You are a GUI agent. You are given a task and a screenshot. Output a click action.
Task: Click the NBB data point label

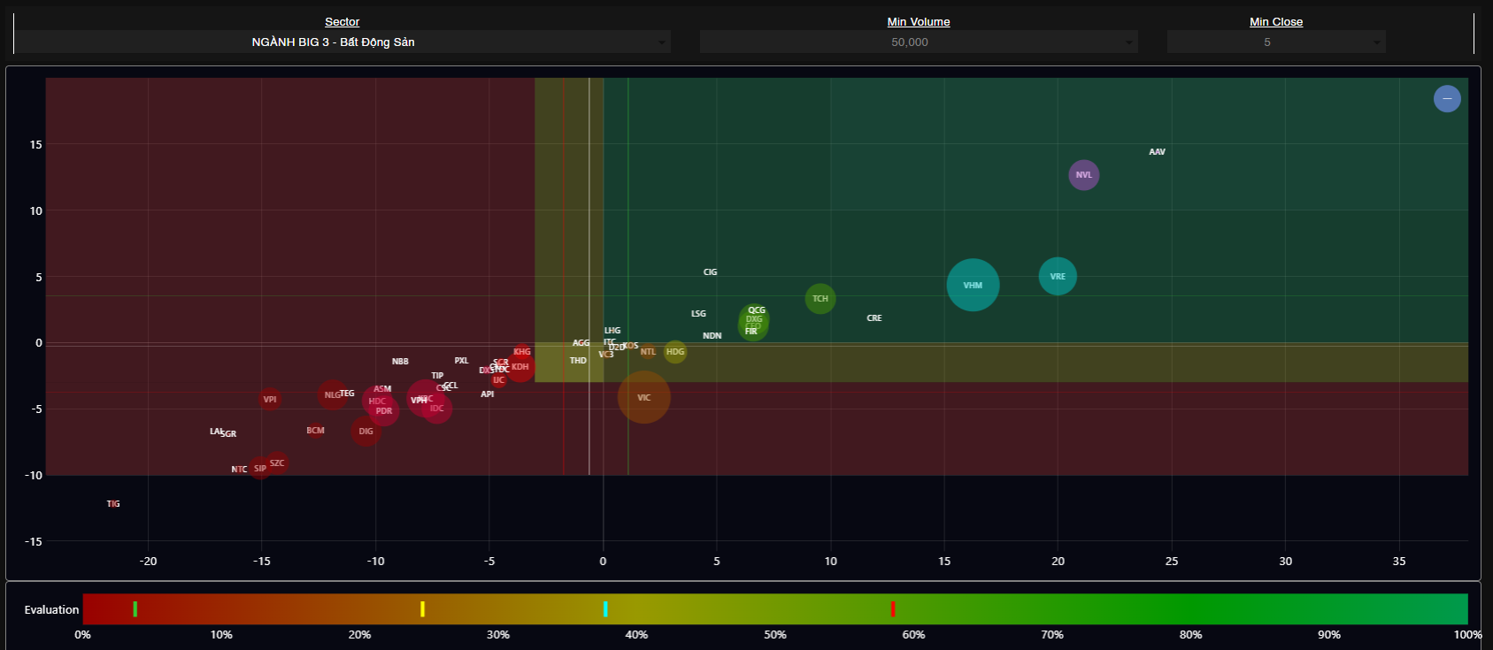400,362
